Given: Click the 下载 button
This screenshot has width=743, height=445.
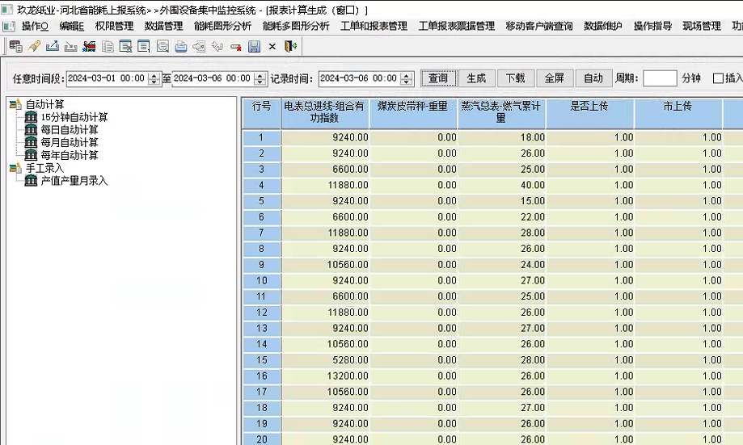Looking at the screenshot, I should click(x=515, y=78).
